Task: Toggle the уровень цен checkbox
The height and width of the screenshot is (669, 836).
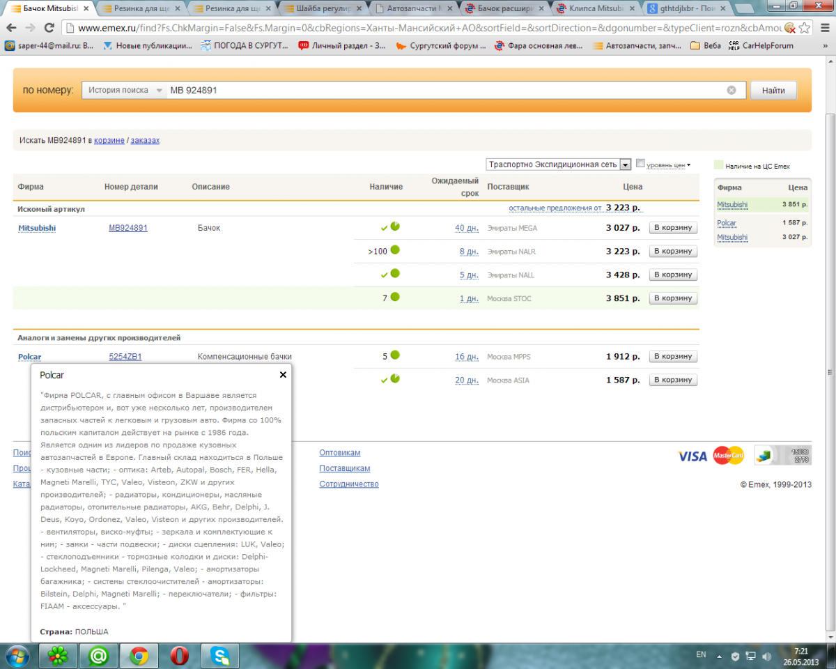Action: tap(640, 164)
